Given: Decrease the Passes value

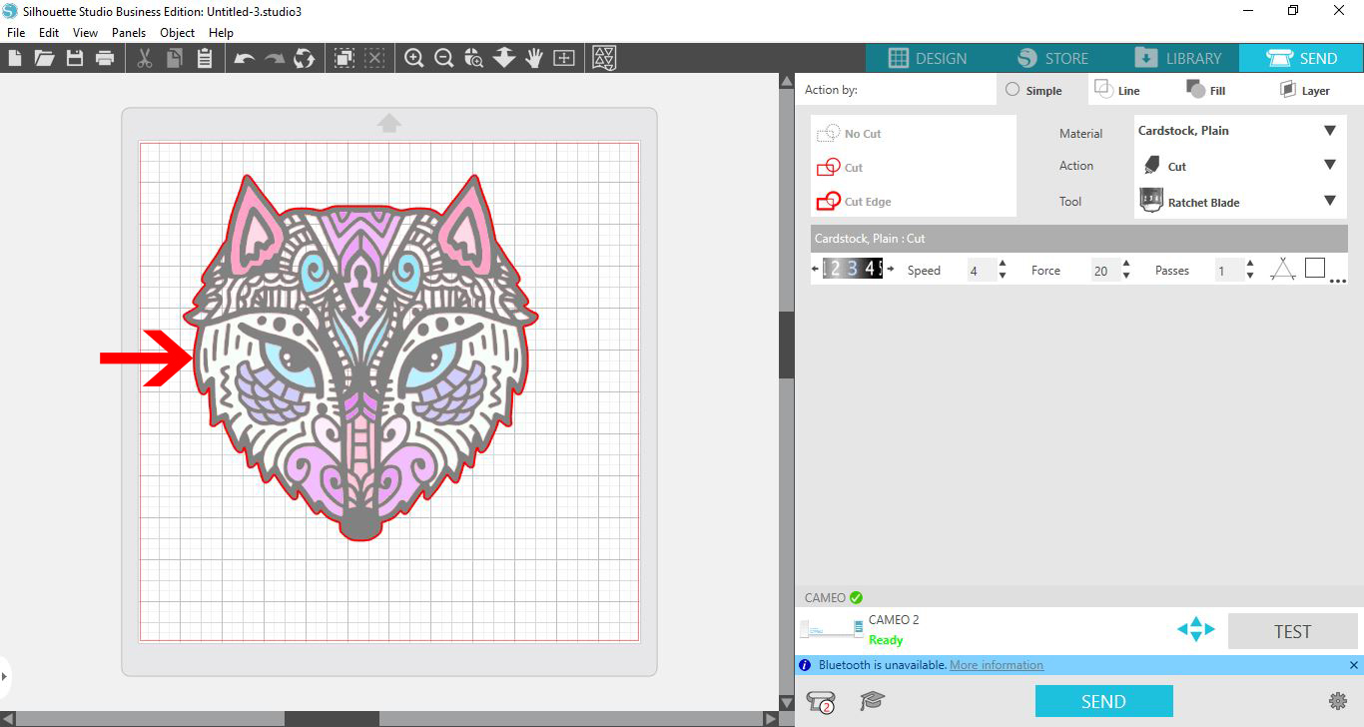Looking at the screenshot, I should pyautogui.click(x=1250, y=276).
